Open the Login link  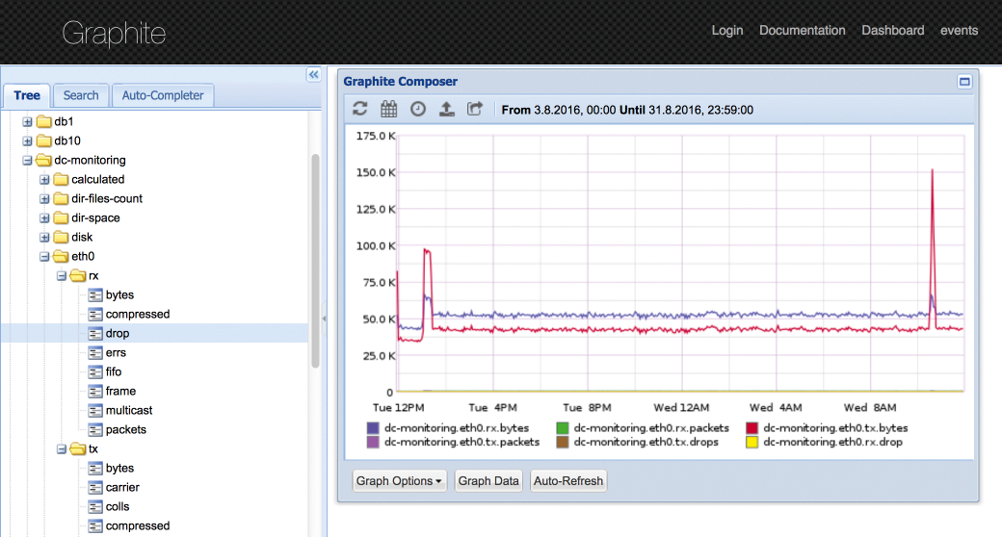click(727, 30)
